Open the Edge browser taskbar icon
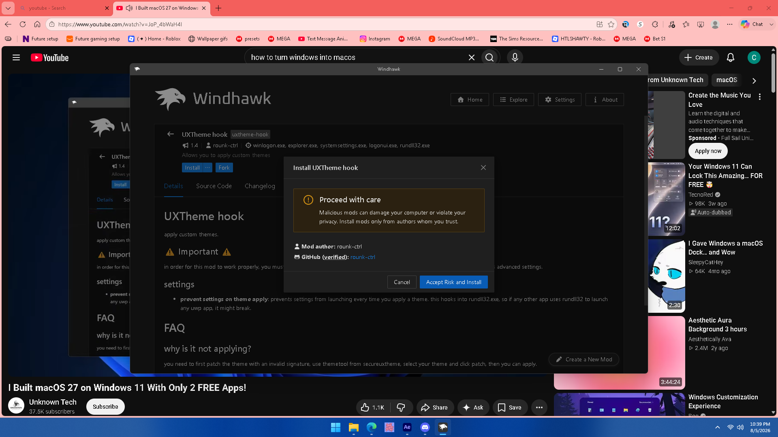This screenshot has width=778, height=437. [372, 427]
